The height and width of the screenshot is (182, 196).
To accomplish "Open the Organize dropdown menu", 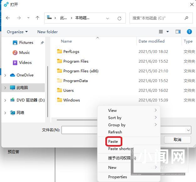I will point(17,32).
